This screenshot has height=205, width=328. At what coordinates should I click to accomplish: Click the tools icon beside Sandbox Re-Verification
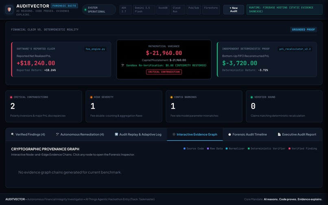(123, 65)
